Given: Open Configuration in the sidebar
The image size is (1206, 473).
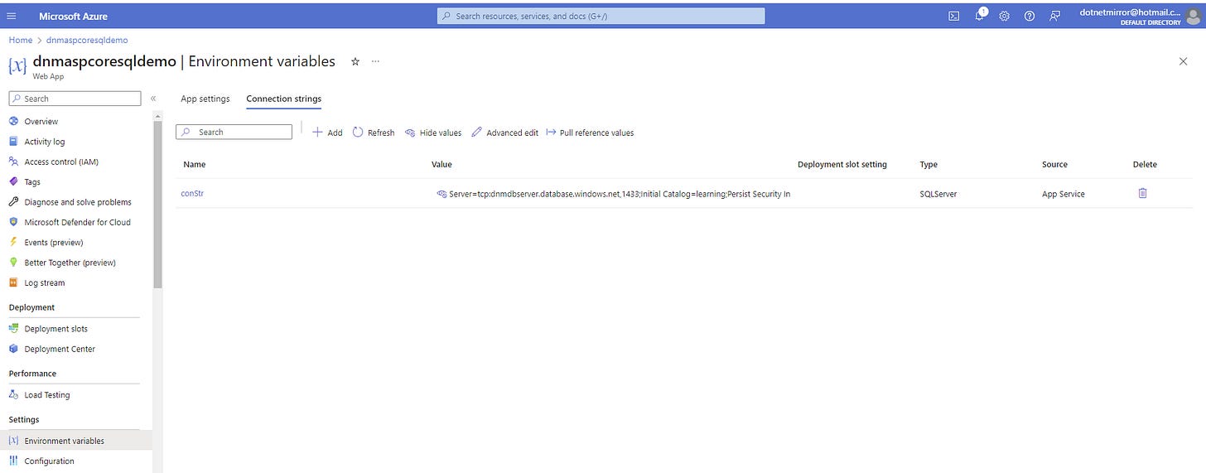Looking at the screenshot, I should click(50, 461).
